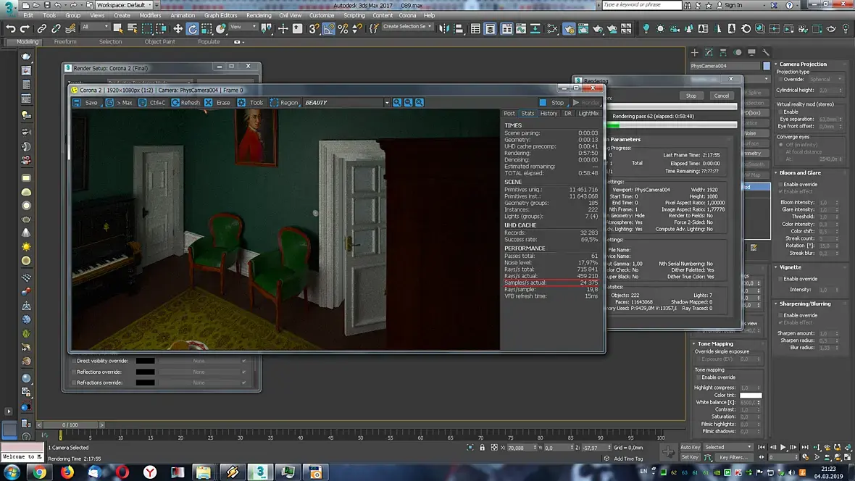Screen dimensions: 855x481
Task: Open the Modify panel tab icon
Action: [x=709, y=53]
